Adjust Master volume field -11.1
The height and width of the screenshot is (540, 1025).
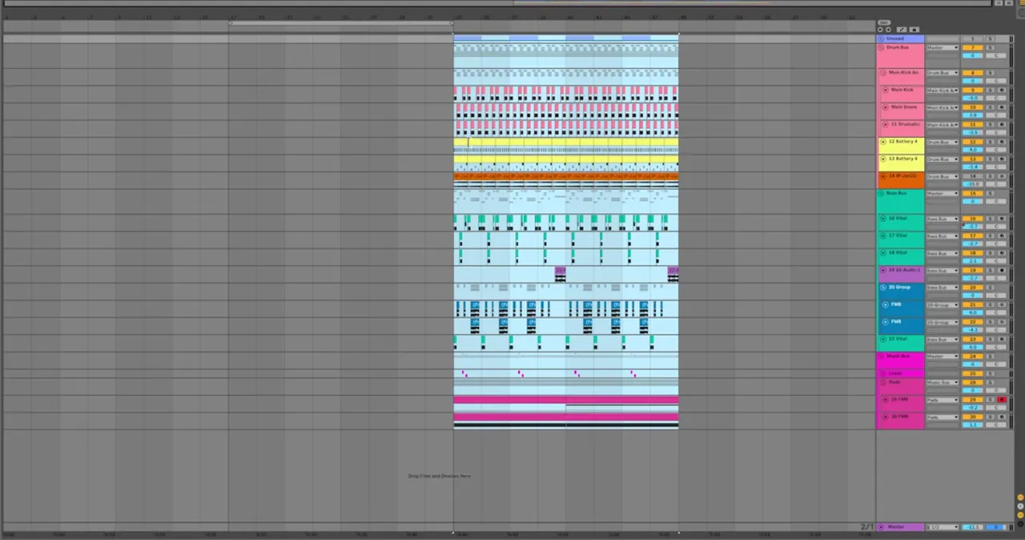pos(973,527)
